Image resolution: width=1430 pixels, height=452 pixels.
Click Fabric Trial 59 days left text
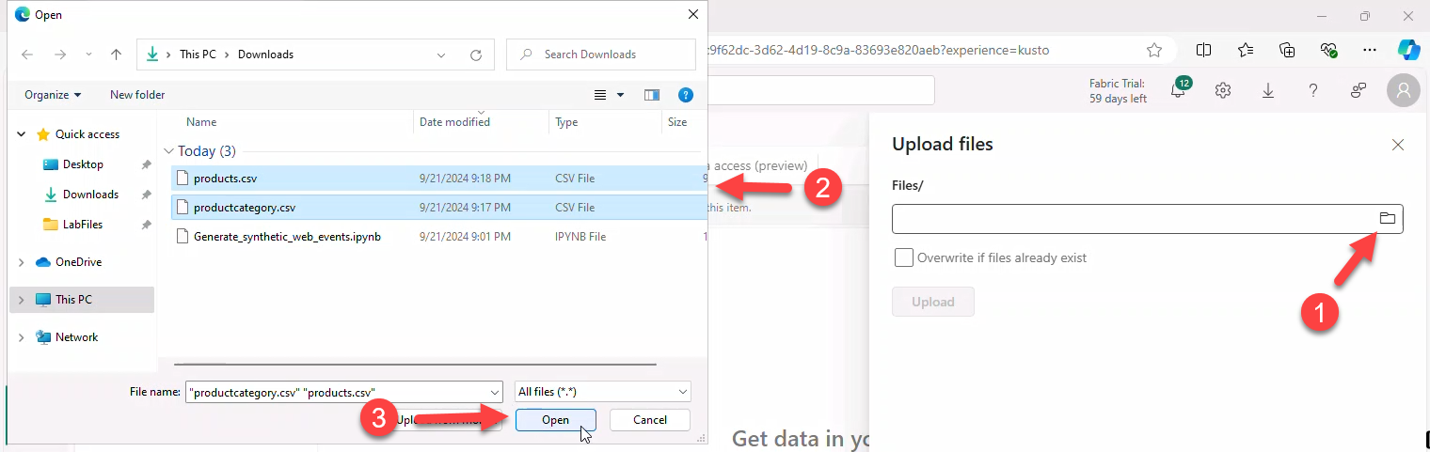point(1118,91)
